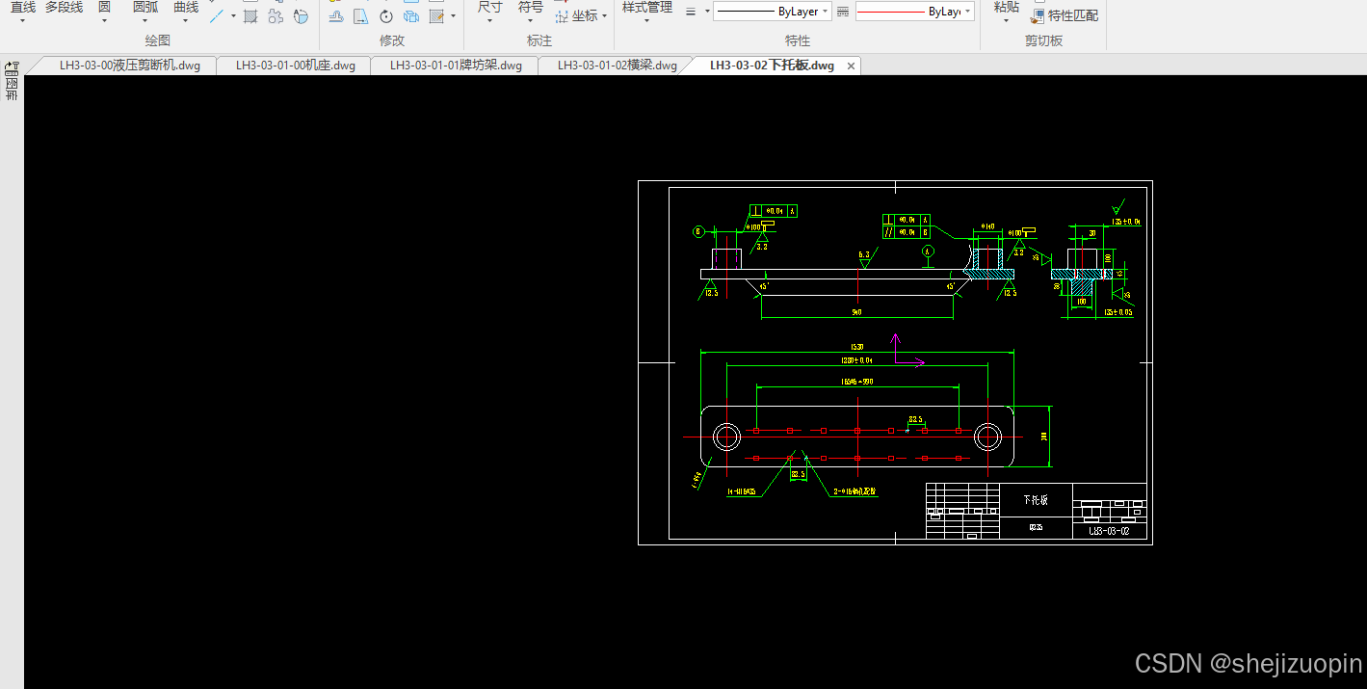The width and height of the screenshot is (1367, 689).
Task: Select the 多段线 polyline tool
Action: (64, 7)
